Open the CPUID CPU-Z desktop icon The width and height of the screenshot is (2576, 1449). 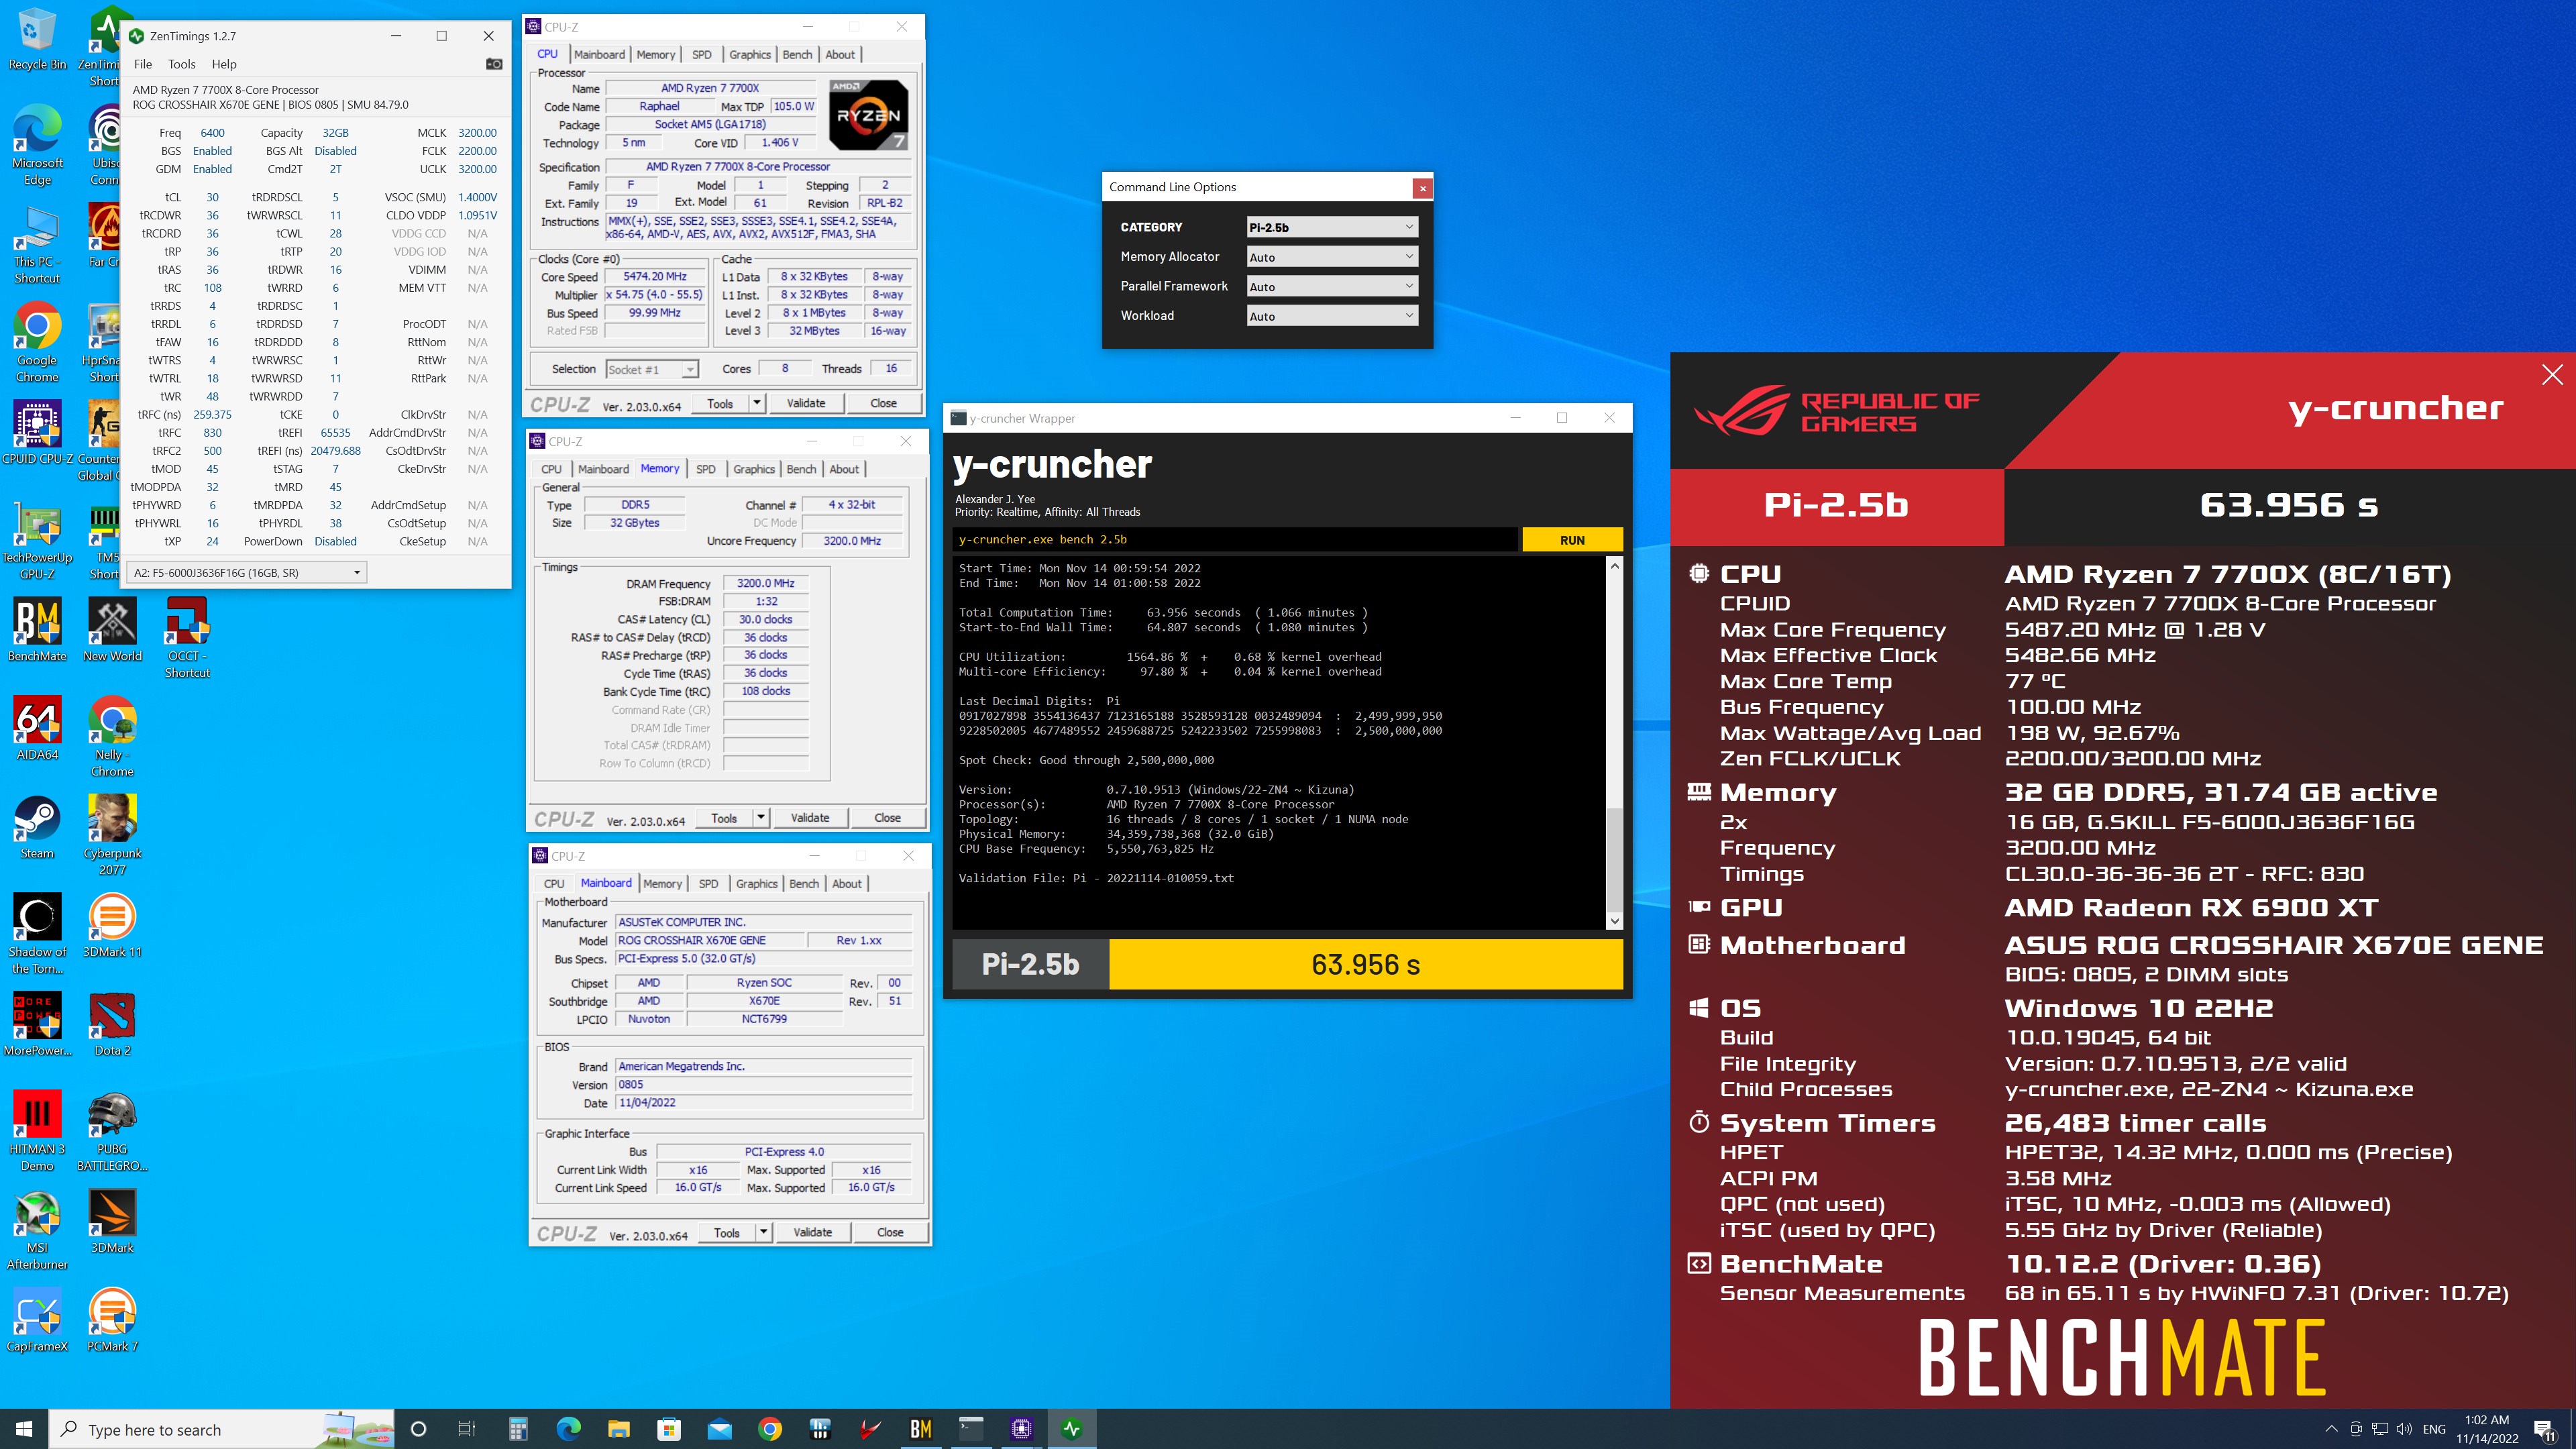37,432
